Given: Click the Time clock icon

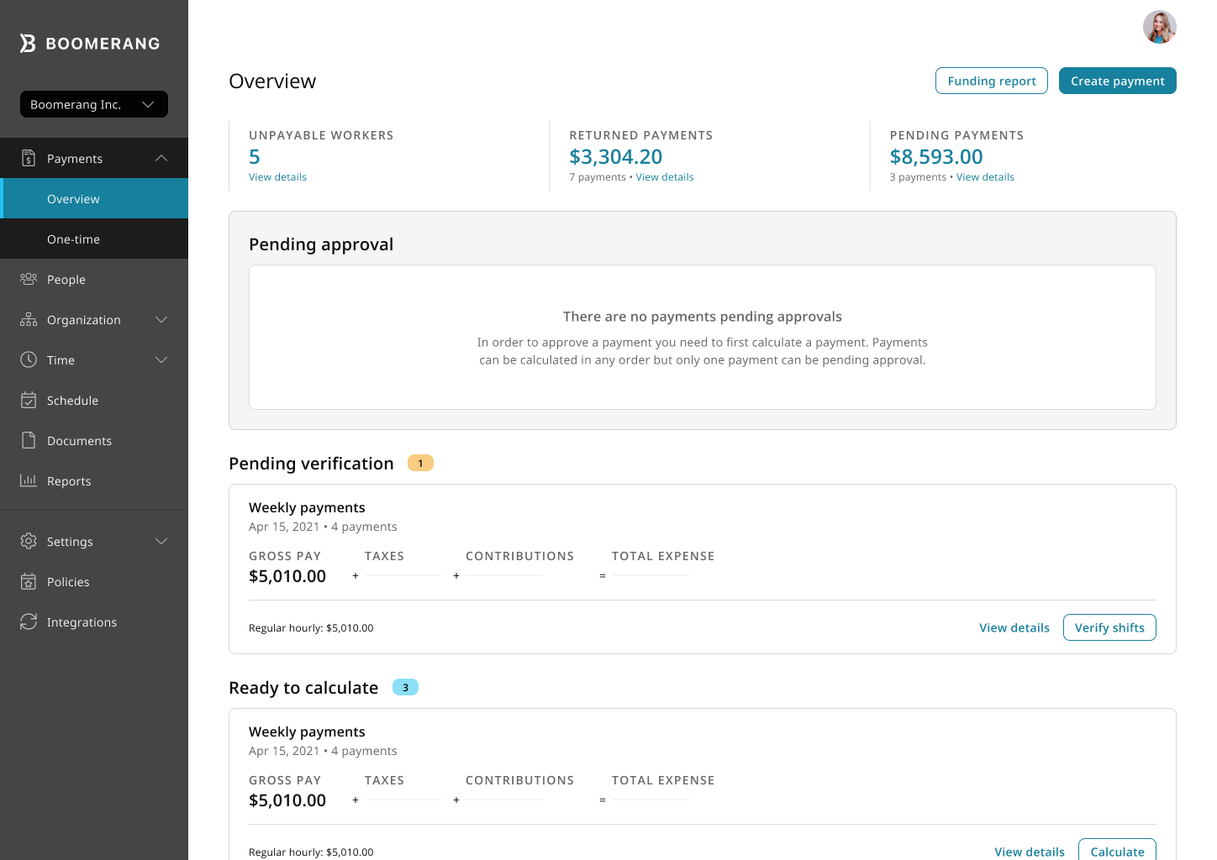Looking at the screenshot, I should (x=29, y=359).
